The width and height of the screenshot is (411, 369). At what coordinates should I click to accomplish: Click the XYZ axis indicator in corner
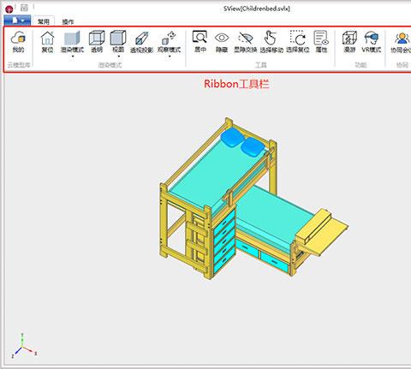point(23,346)
